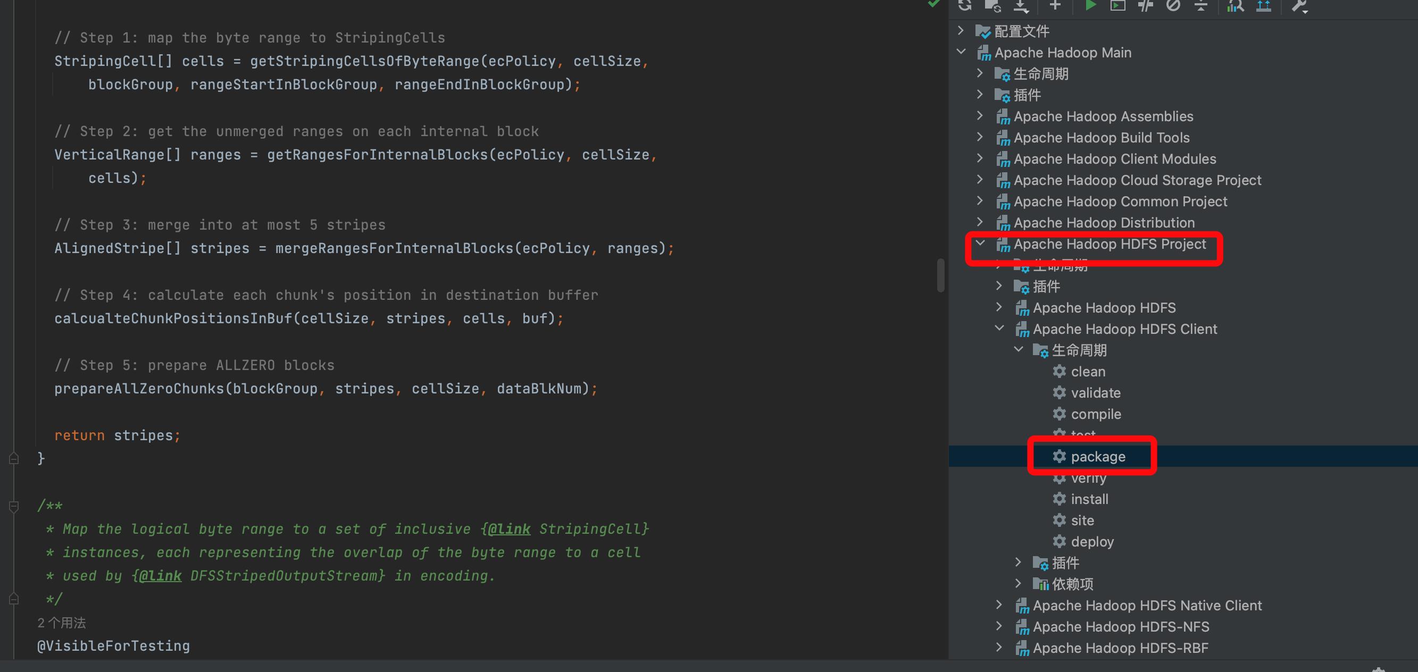Select package lifecycle gear icon
The height and width of the screenshot is (672, 1418).
coord(1059,456)
